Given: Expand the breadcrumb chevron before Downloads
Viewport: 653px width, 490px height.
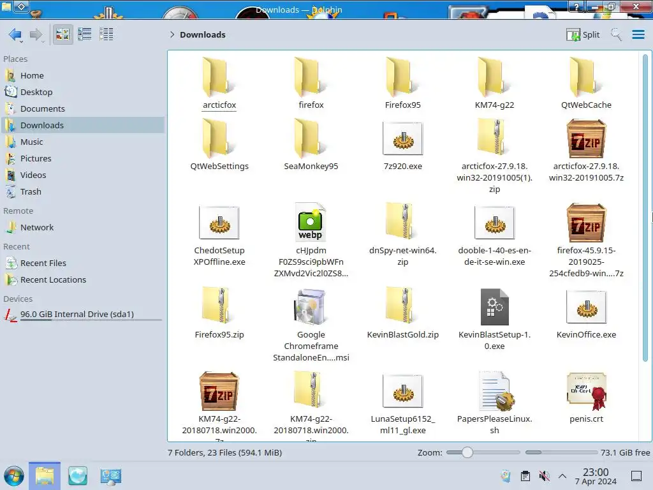Looking at the screenshot, I should coord(172,34).
